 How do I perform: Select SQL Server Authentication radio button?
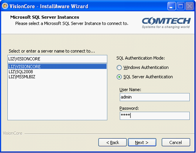pyautogui.click(x=119, y=77)
